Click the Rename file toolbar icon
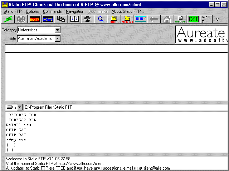229x171 pixels. (x=114, y=19)
